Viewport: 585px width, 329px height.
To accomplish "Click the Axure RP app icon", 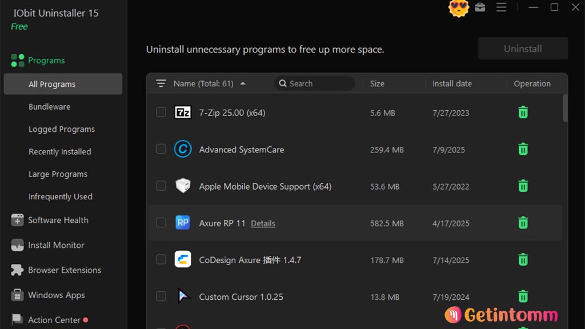I will [183, 223].
